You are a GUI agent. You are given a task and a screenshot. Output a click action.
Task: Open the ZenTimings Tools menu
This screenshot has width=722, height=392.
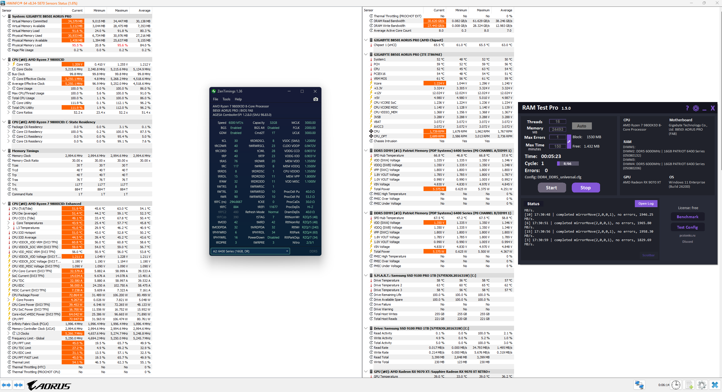(226, 99)
